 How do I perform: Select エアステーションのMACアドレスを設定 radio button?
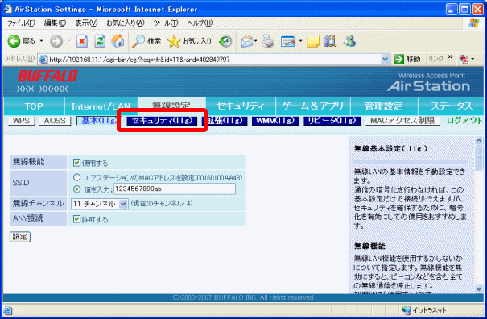(76, 177)
